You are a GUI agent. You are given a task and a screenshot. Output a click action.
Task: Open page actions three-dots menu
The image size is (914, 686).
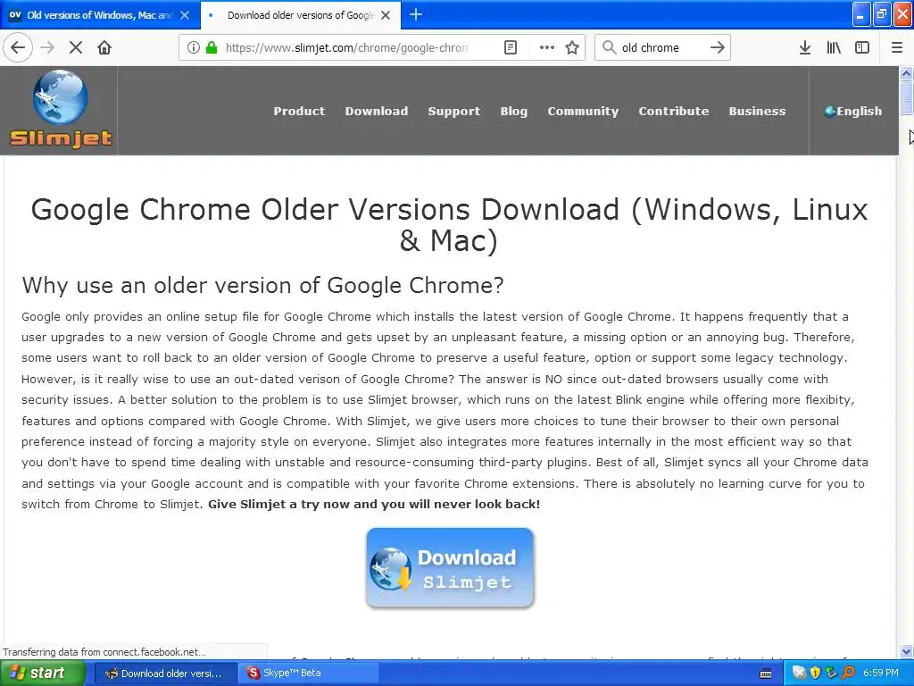click(x=547, y=47)
